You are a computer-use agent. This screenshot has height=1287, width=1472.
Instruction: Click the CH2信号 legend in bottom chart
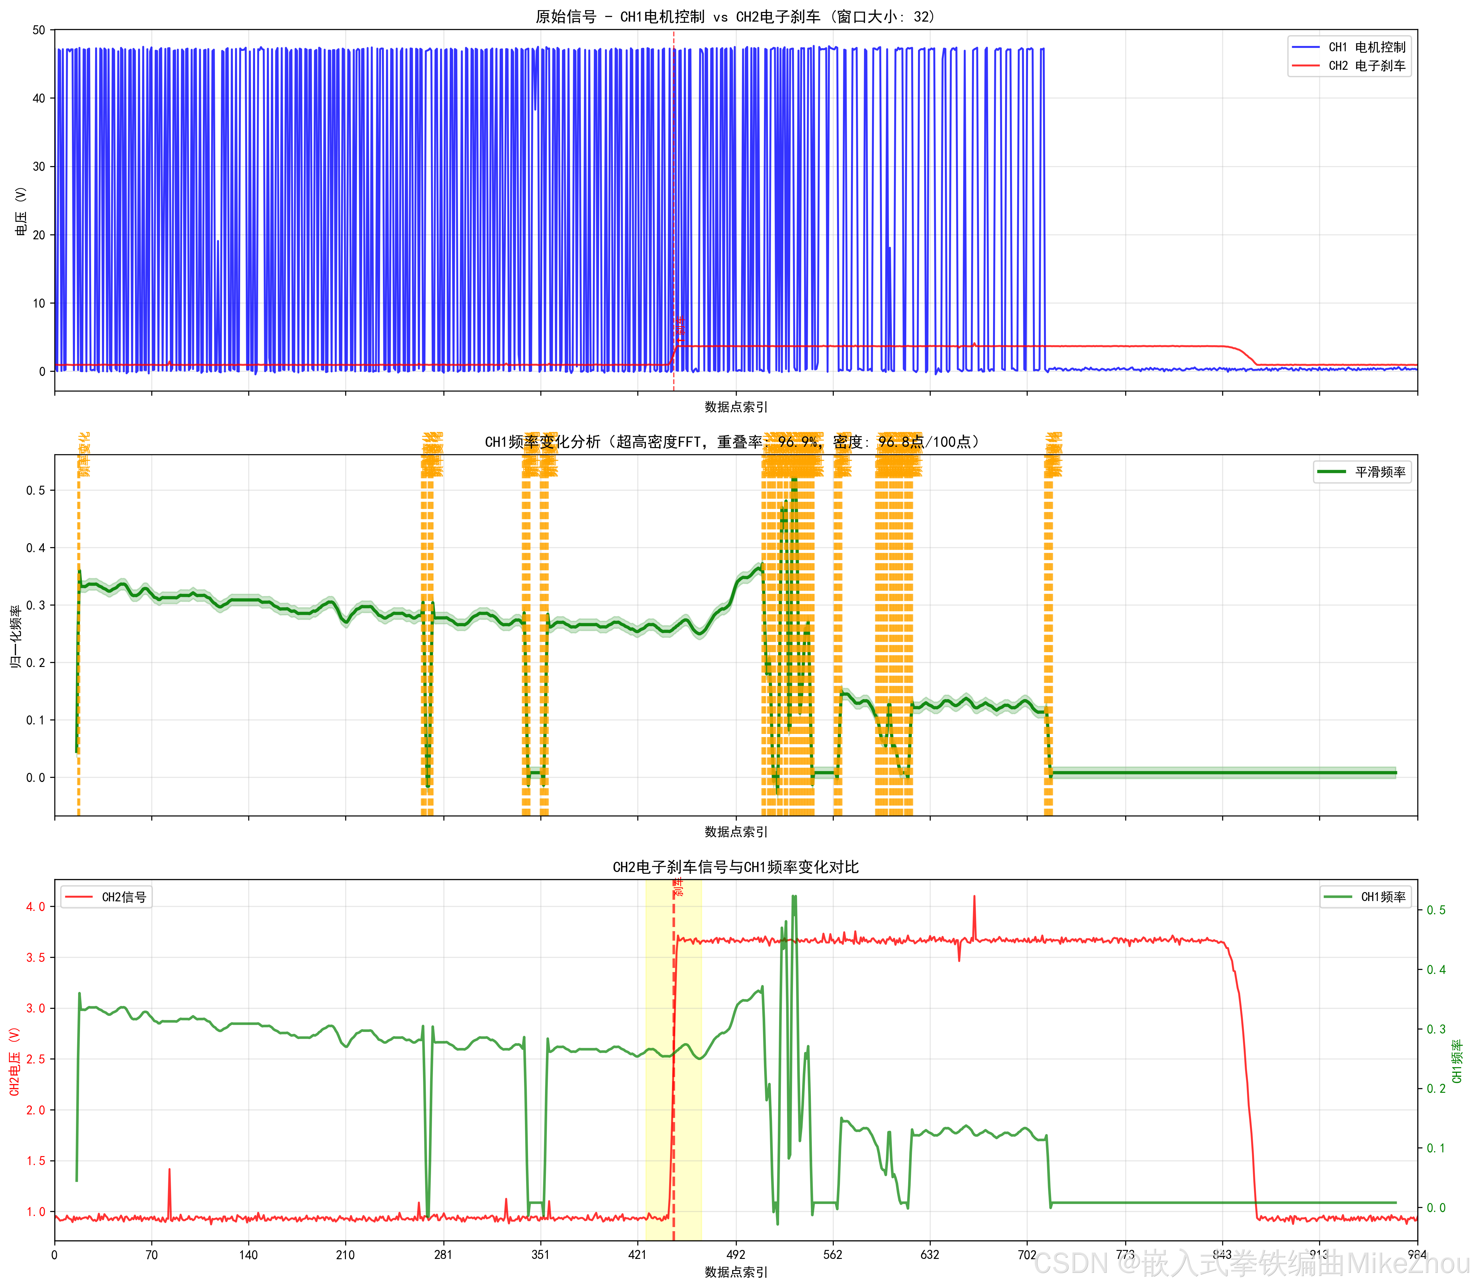click(106, 897)
